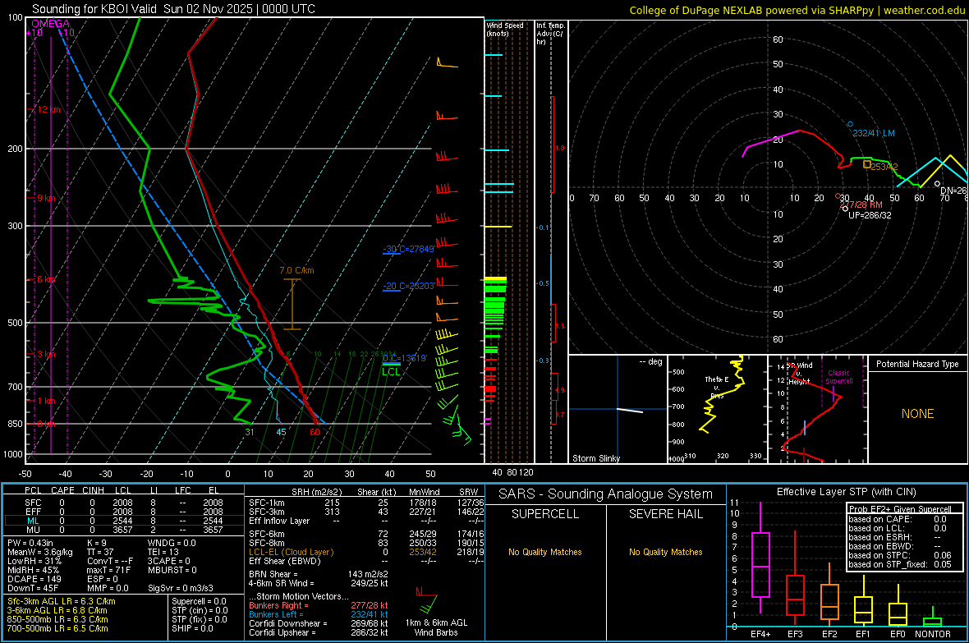Click the green LCL label

click(391, 371)
